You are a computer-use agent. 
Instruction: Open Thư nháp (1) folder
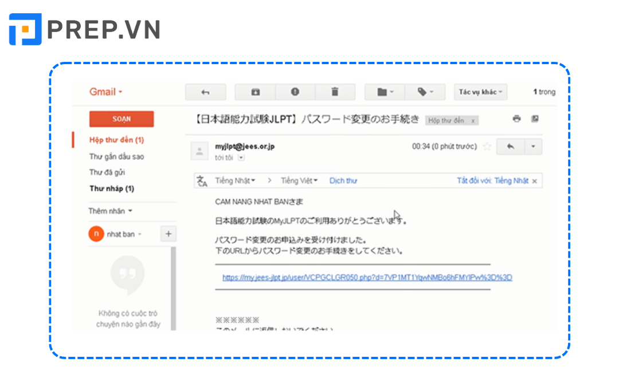[112, 188]
